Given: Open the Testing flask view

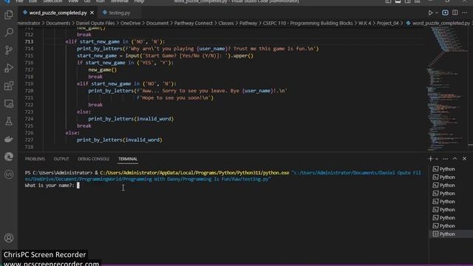Looking at the screenshot, I should (x=9, y=121).
